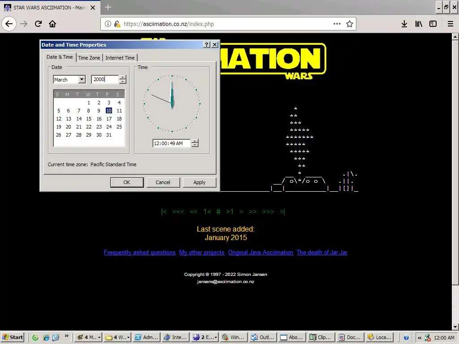Decrease the time with down spinner
Viewport: 459px width, 344px height.
point(195,145)
